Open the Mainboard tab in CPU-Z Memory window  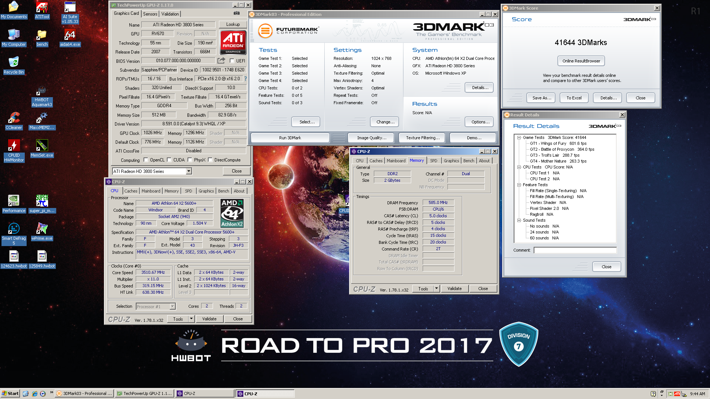tap(396, 161)
